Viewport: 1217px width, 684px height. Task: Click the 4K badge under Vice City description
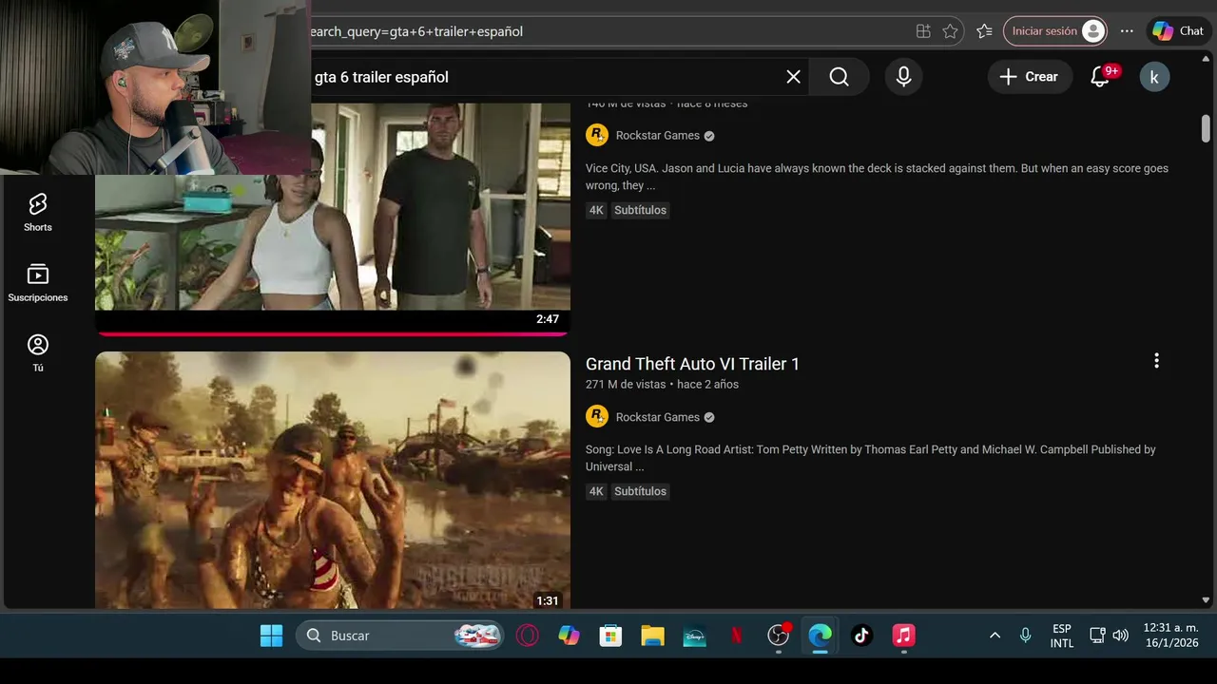coord(596,210)
